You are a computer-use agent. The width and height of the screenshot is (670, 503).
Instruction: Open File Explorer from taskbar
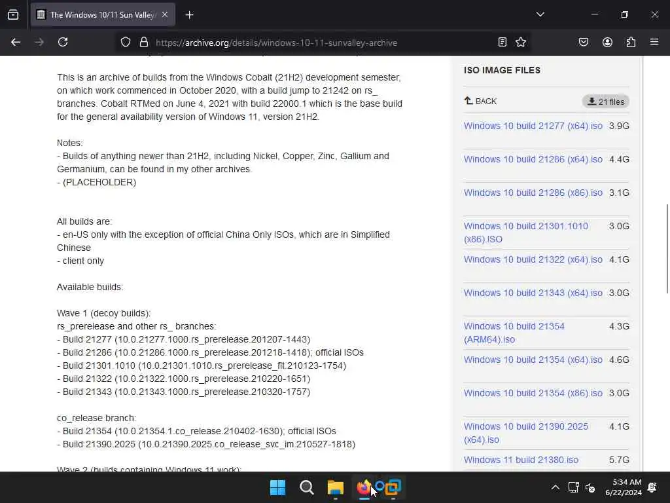[x=336, y=487]
